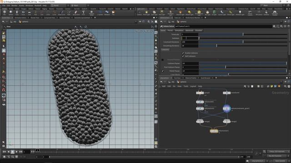Open the Visualize parameter tab

[x=199, y=30]
